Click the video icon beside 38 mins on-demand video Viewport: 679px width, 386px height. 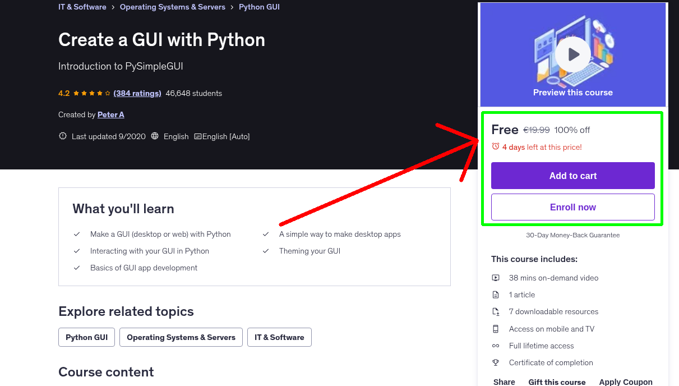496,278
